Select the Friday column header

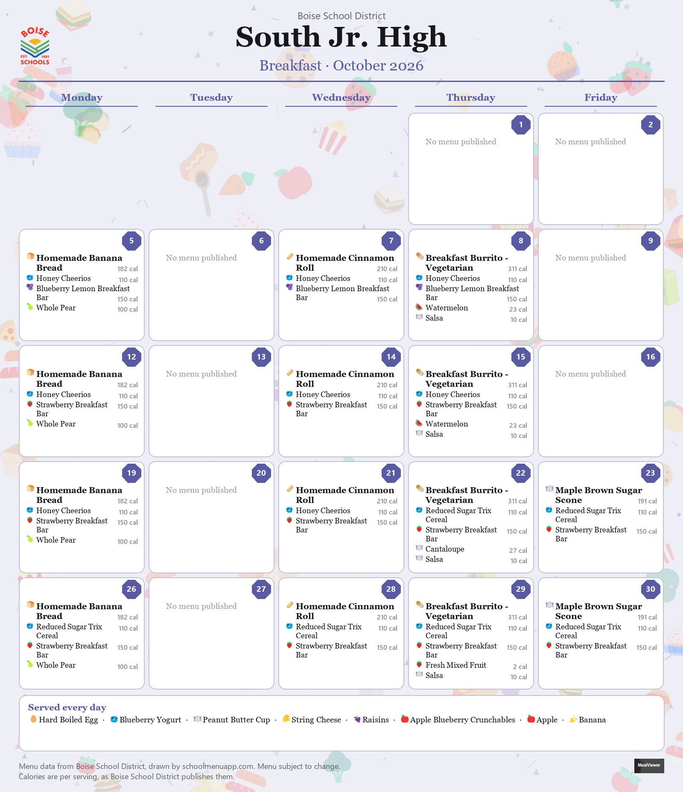pyautogui.click(x=601, y=97)
